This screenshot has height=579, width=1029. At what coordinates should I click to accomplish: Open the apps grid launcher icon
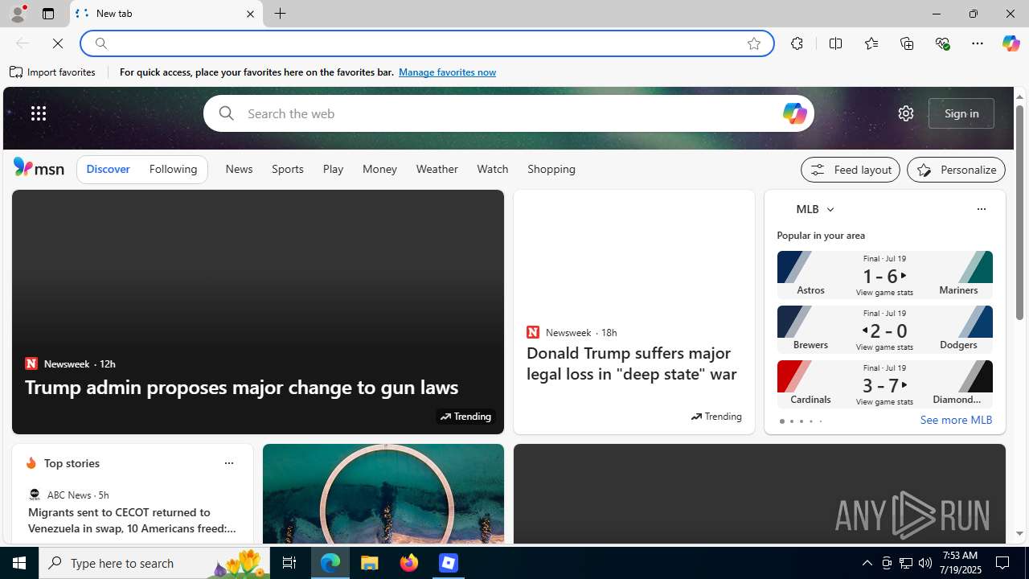39,113
